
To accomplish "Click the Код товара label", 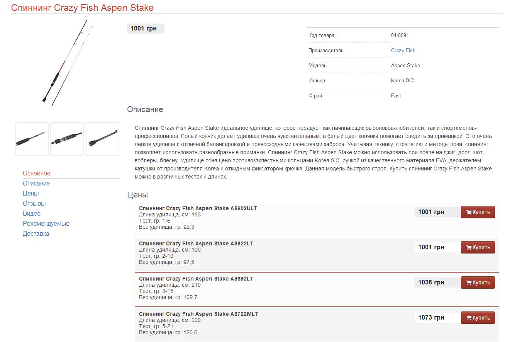I will click(x=322, y=35).
